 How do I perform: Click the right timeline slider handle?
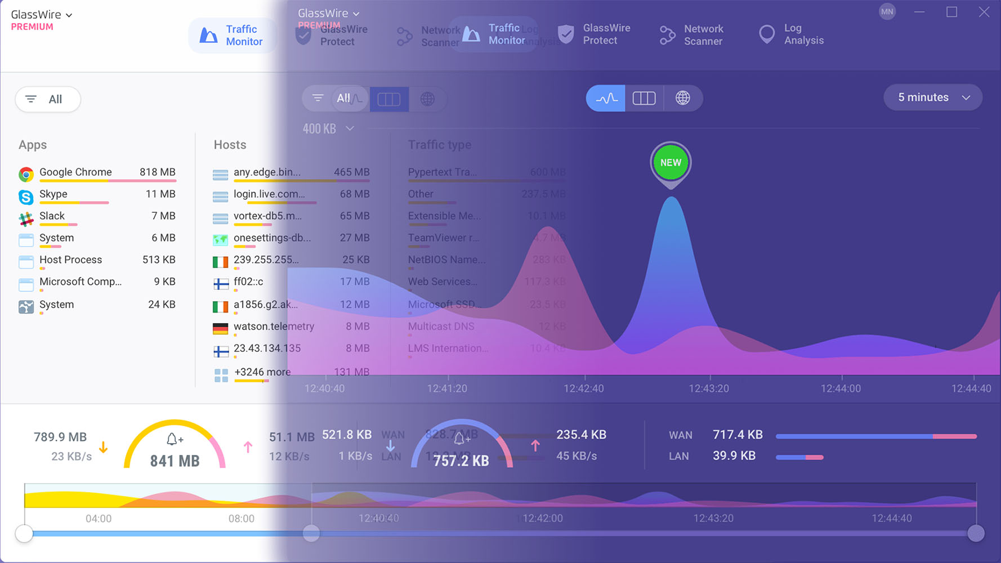click(976, 533)
